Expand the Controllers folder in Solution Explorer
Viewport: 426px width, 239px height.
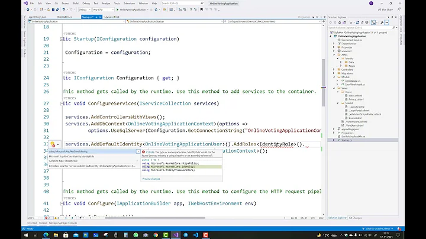tap(334, 70)
